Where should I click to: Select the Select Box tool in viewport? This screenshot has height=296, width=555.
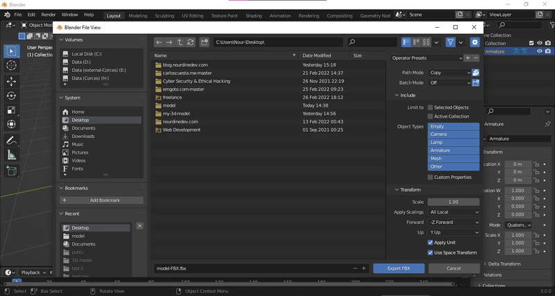(x=11, y=51)
